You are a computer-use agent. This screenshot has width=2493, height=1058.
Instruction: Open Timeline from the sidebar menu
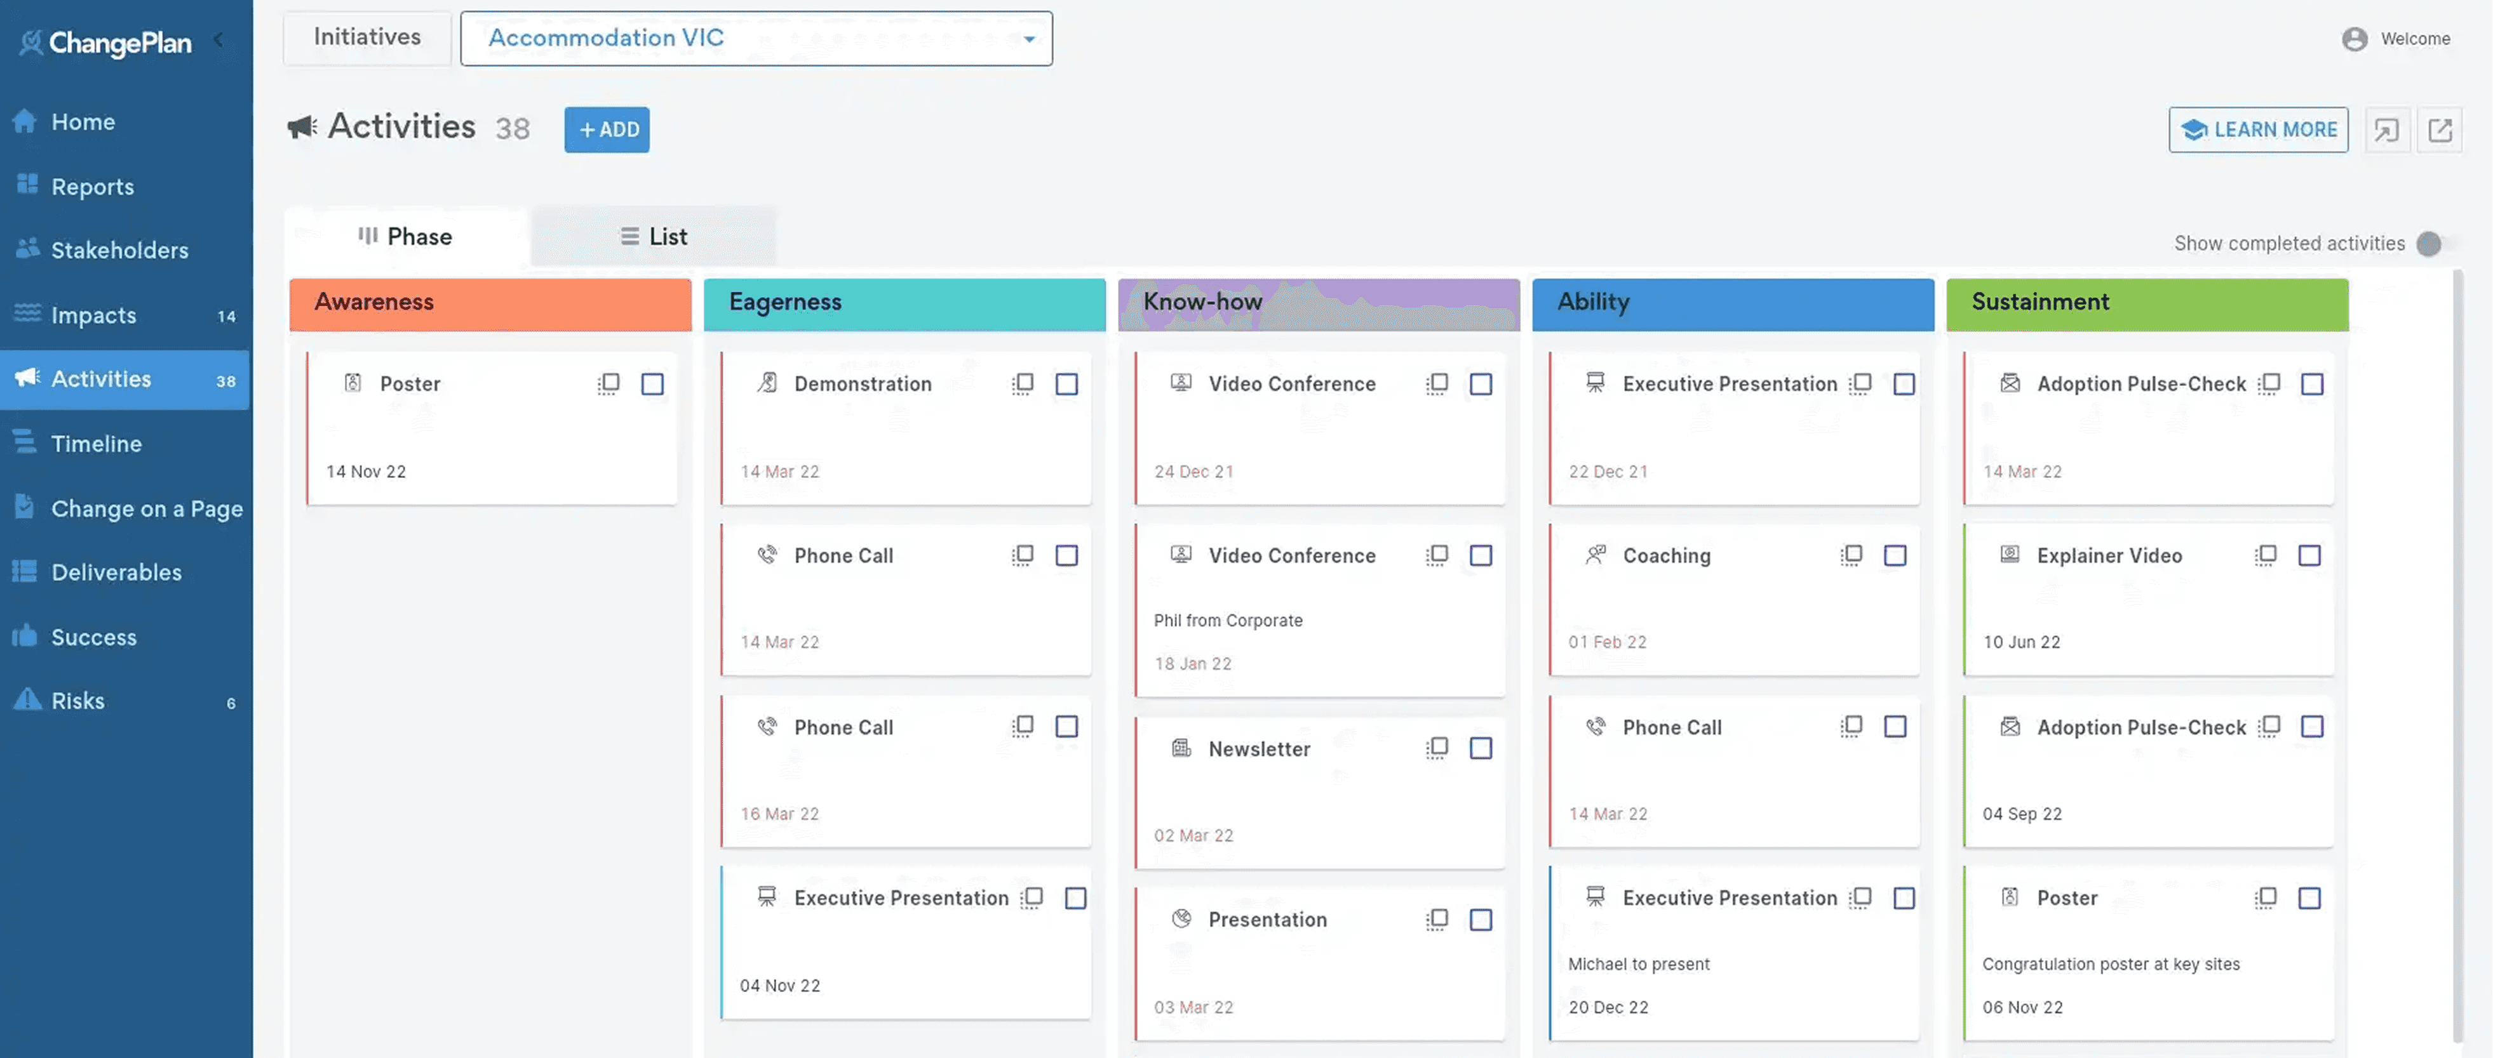pyautogui.click(x=96, y=444)
